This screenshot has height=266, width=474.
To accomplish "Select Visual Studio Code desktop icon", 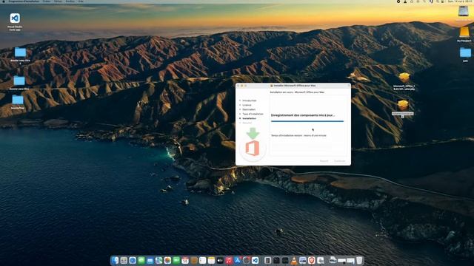I will coord(15,18).
